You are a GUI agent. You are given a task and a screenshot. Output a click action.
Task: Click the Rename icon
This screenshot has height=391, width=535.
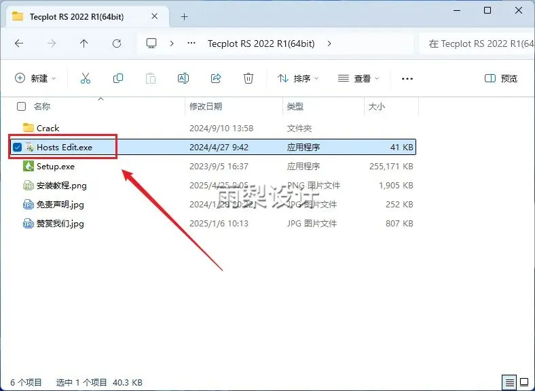(x=183, y=79)
